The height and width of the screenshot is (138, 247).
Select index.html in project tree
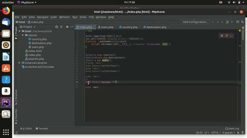(x=35, y=51)
